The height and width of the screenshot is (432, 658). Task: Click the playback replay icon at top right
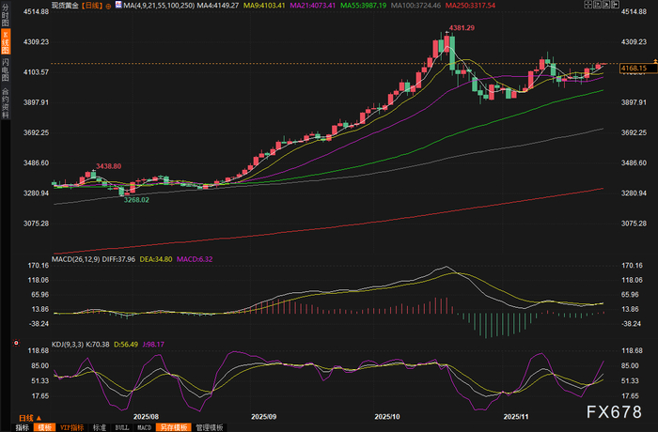pyautogui.click(x=606, y=5)
